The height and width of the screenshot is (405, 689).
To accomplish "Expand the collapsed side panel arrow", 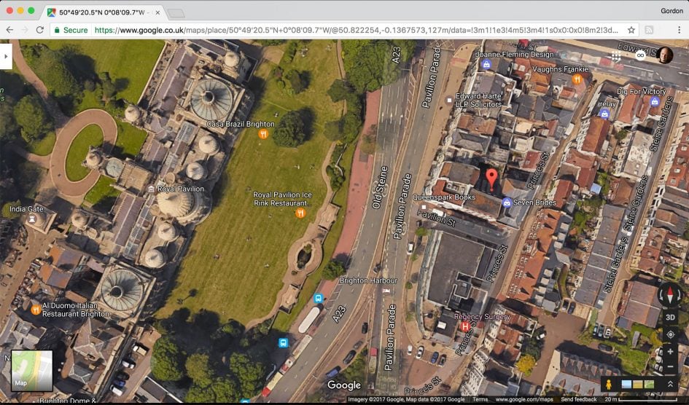I will pyautogui.click(x=6, y=55).
